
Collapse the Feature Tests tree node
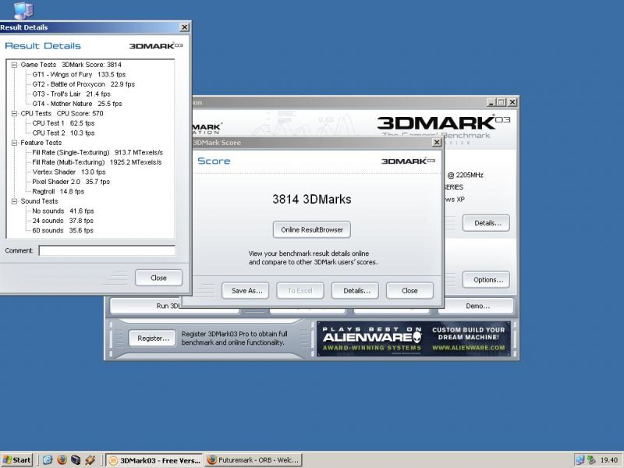[14, 143]
